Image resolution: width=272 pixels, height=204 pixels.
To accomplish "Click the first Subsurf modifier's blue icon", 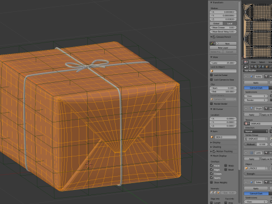I will click(252, 76).
